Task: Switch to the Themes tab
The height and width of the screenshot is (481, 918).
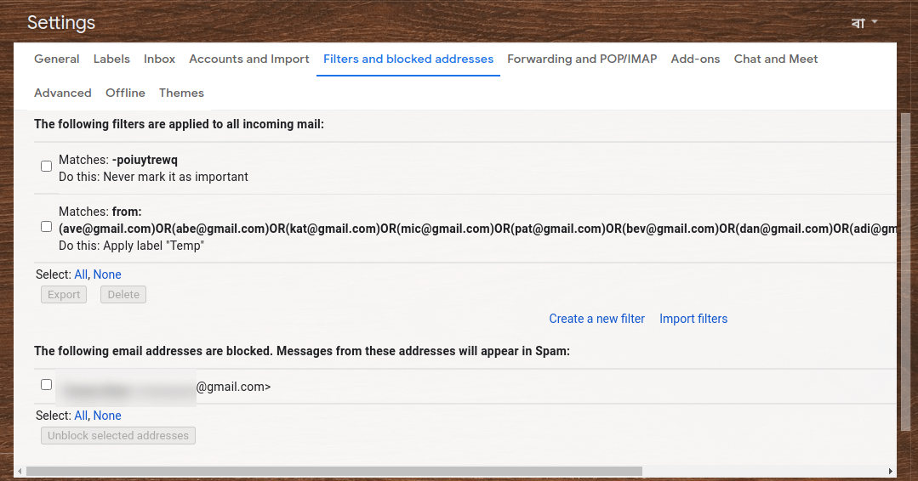Action: point(181,93)
